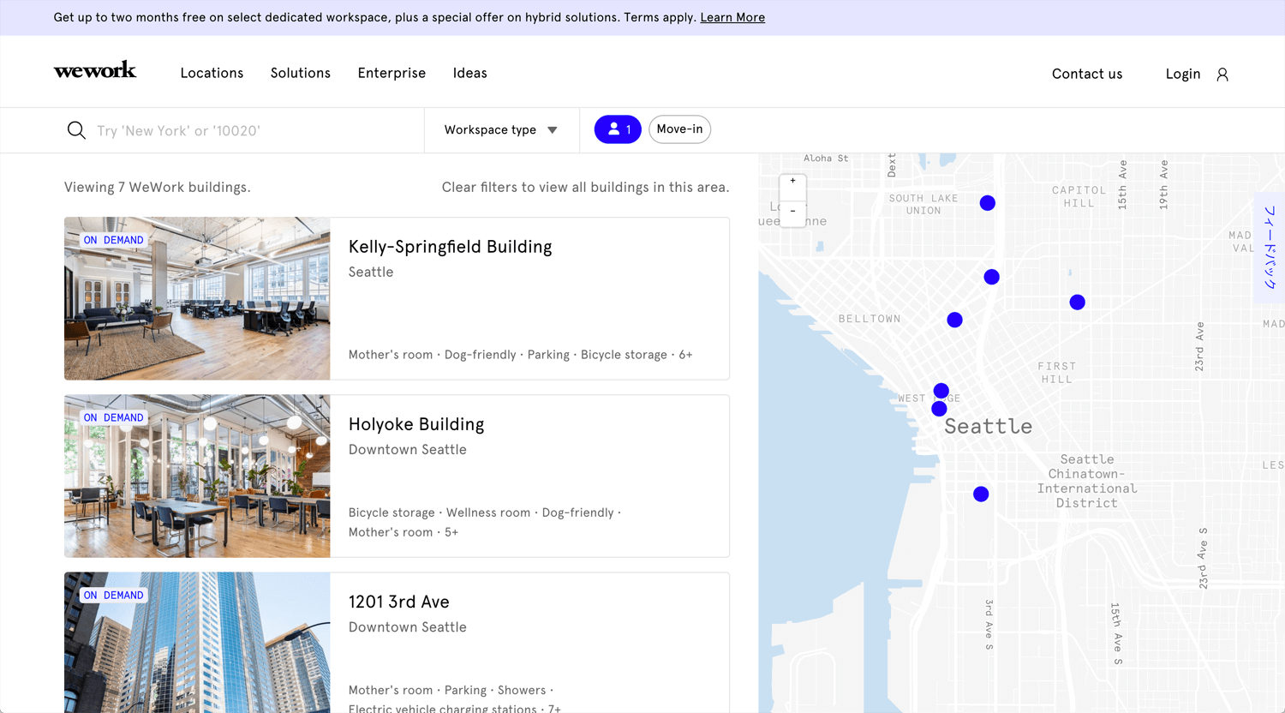Open the Ideas menu
Viewport: 1285px width, 713px height.
click(469, 74)
